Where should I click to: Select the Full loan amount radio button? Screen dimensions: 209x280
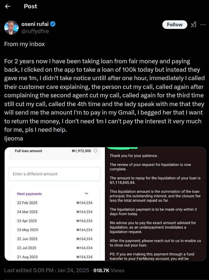(95, 151)
